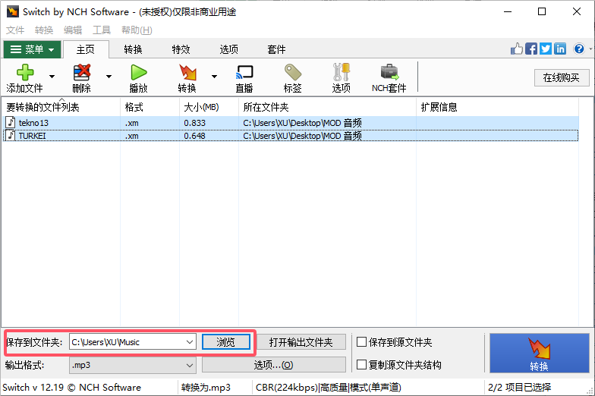
Task: Click the Add Files green plus icon
Action: (25, 72)
